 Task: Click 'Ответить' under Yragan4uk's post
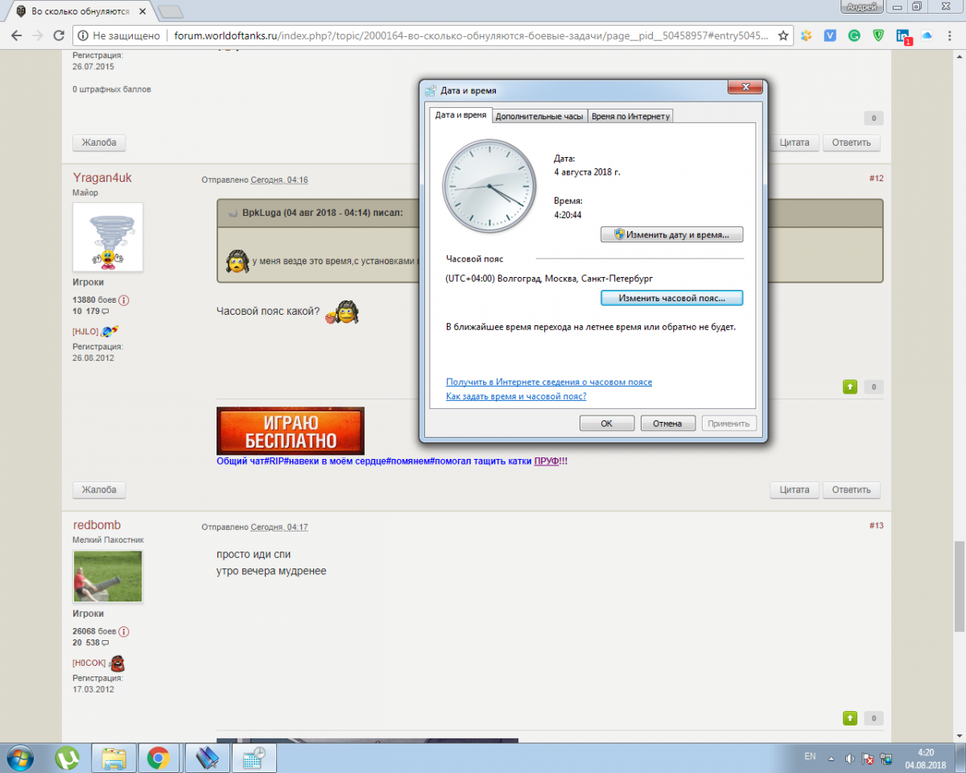pos(852,489)
